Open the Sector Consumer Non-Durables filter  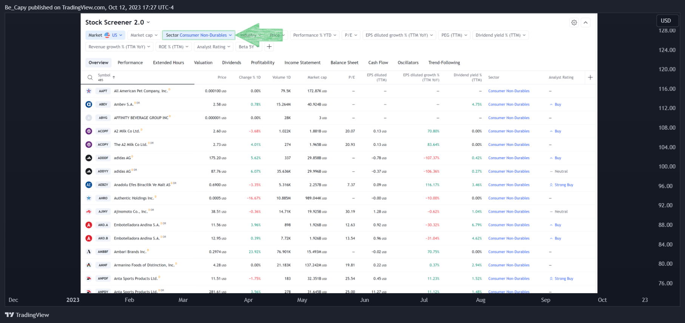point(199,35)
